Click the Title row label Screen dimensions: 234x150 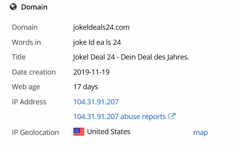tap(19, 57)
